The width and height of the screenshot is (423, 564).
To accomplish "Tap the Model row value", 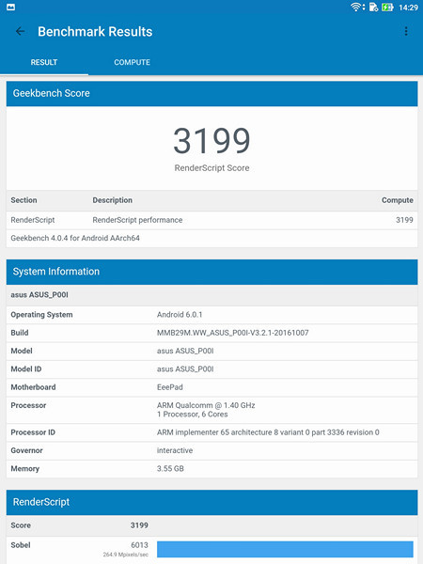I will click(x=185, y=351).
